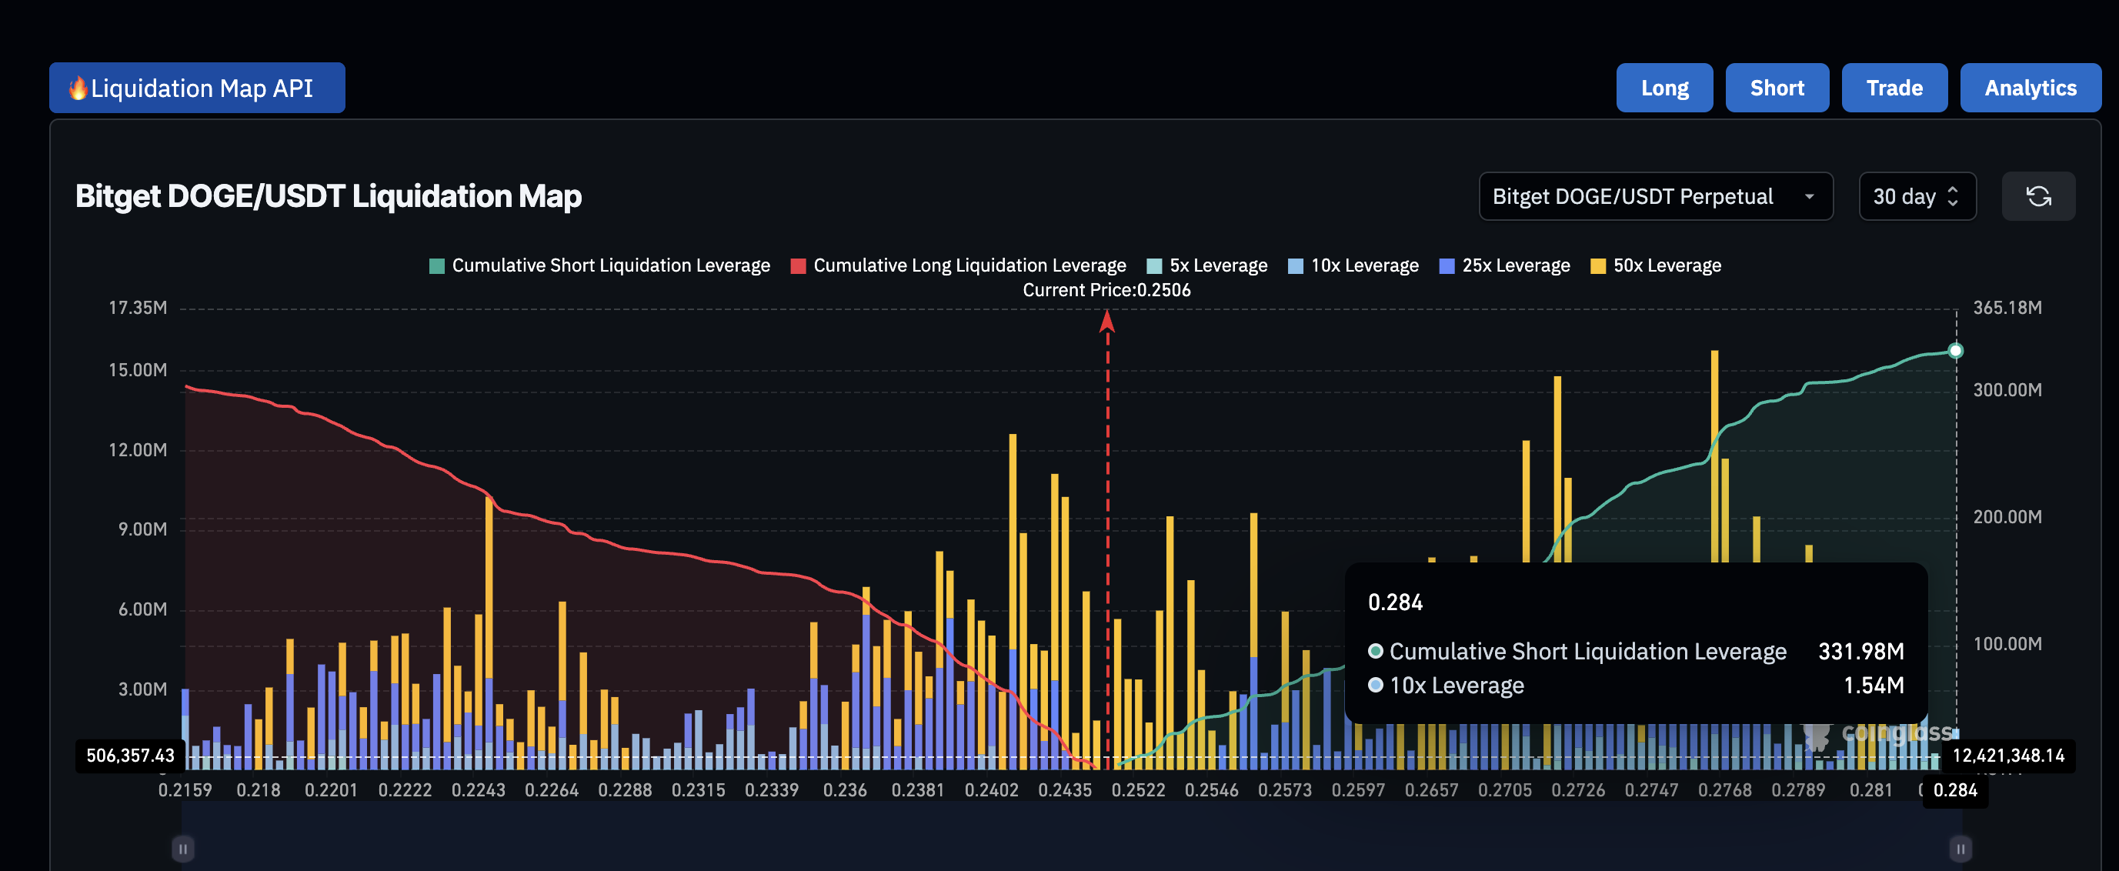Click the 30 day up-down stepper arrows
Screen dimensions: 2119x871
[1953, 196]
